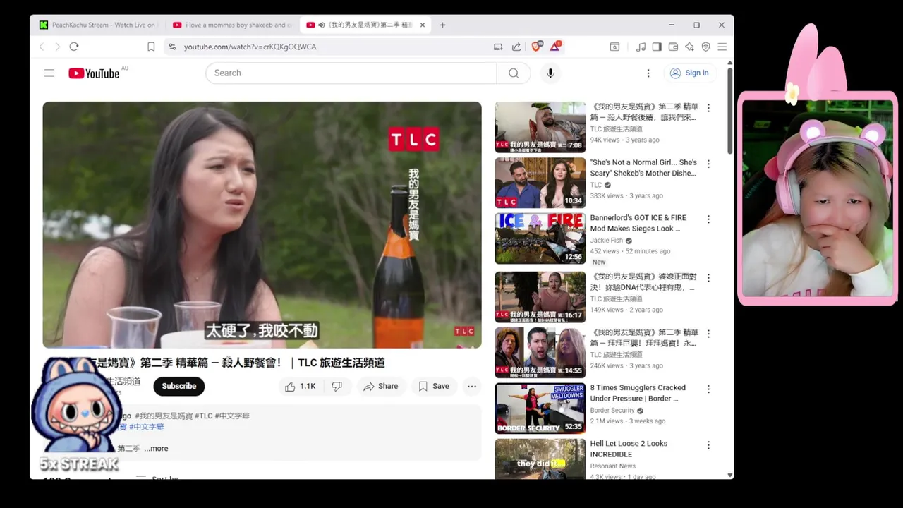Open Border Security 52:35 thumbnail
The width and height of the screenshot is (903, 508).
(540, 409)
